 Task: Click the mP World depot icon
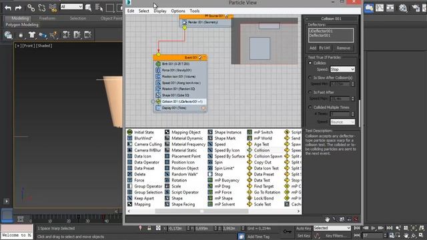[250, 138]
